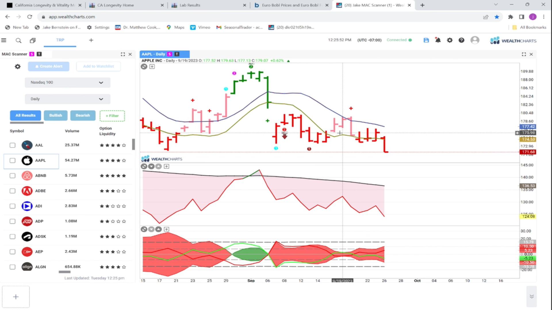Click the T badge beside MAC Scanner

click(39, 54)
